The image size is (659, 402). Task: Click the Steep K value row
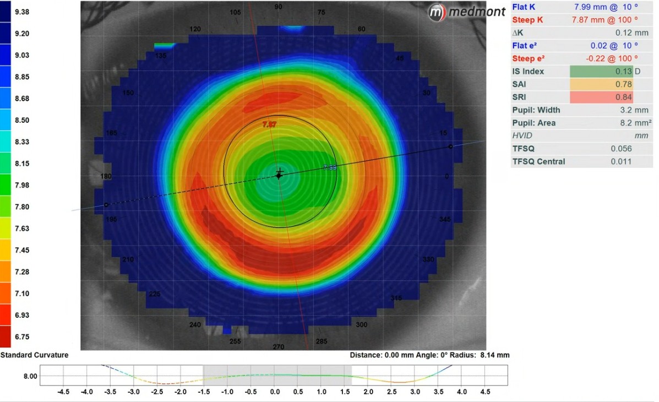coord(581,20)
